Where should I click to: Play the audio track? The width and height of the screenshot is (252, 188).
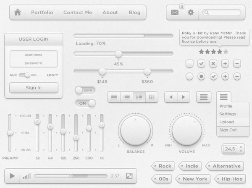coord(12,176)
